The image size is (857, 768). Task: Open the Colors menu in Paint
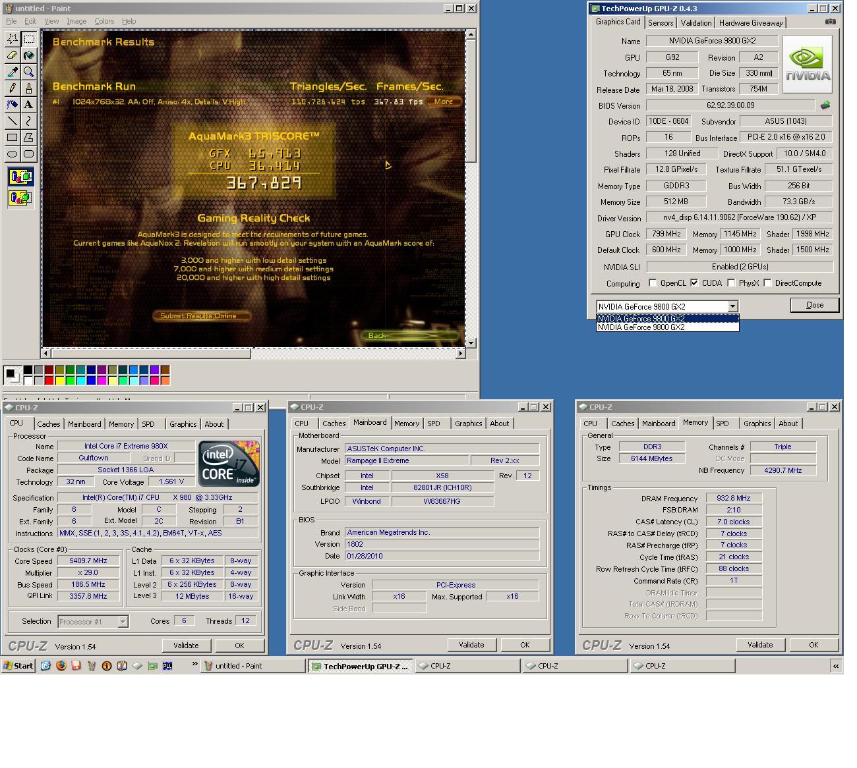pos(104,21)
